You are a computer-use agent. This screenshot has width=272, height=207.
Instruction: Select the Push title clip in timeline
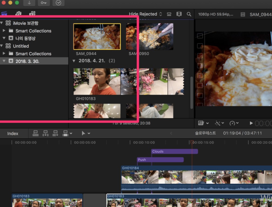point(160,160)
